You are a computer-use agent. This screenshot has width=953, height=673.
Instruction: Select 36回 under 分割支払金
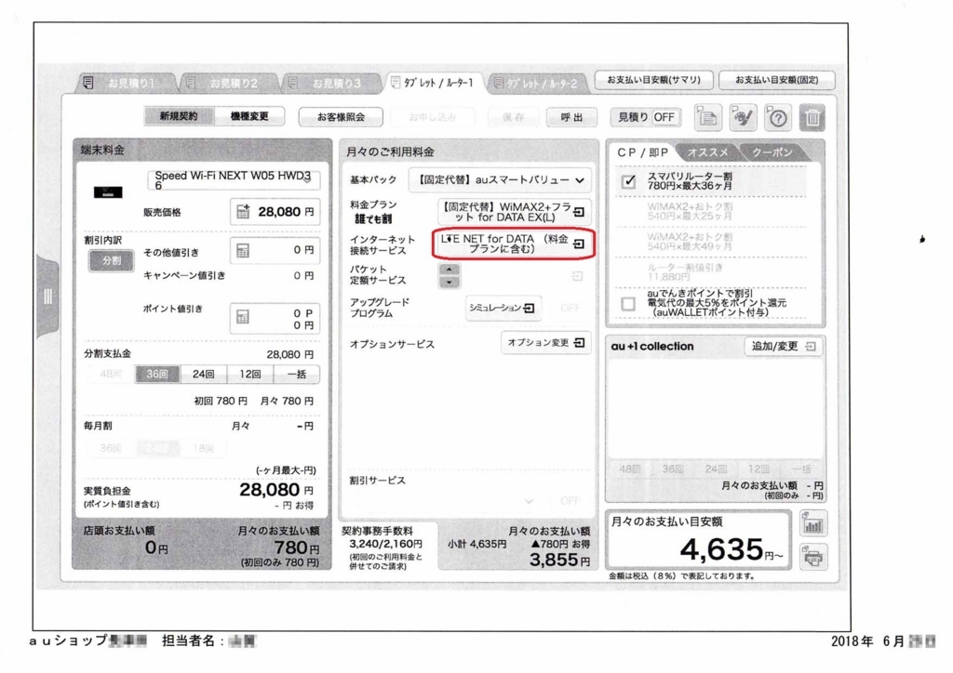coord(156,375)
